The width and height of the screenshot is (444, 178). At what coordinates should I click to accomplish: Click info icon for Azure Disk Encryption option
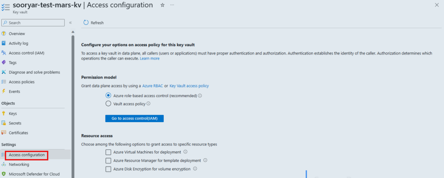pos(195,169)
